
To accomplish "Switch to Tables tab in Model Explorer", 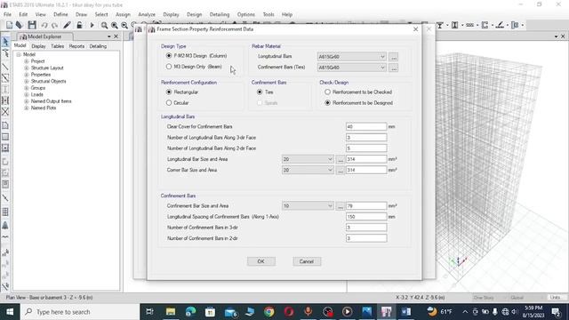I will pyautogui.click(x=57, y=46).
